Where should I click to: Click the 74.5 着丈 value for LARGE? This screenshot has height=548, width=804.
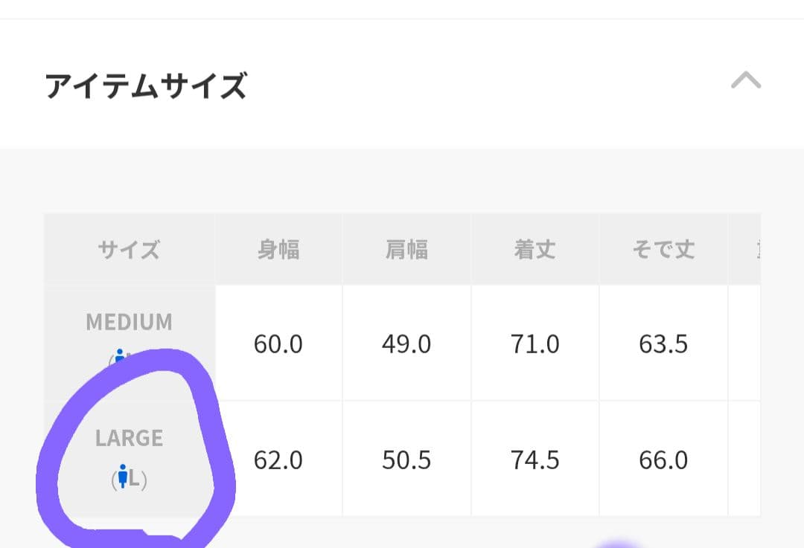tap(535, 460)
